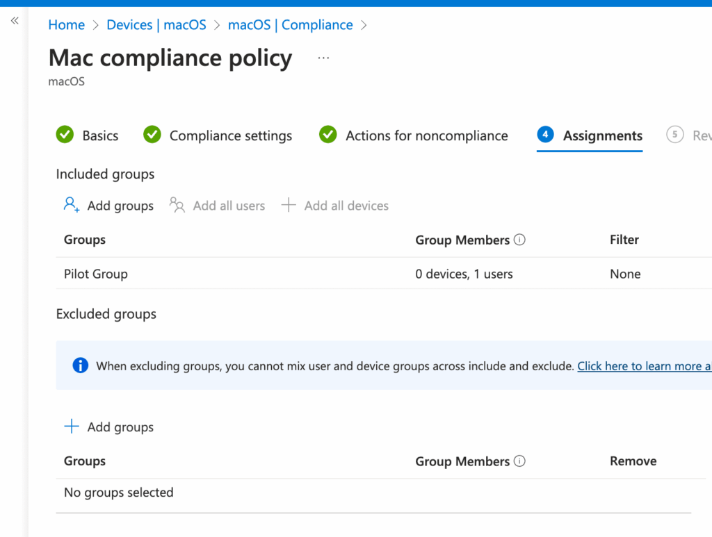This screenshot has height=537, width=712.
Task: Click the green checkmark on Compliance settings
Action: [152, 135]
